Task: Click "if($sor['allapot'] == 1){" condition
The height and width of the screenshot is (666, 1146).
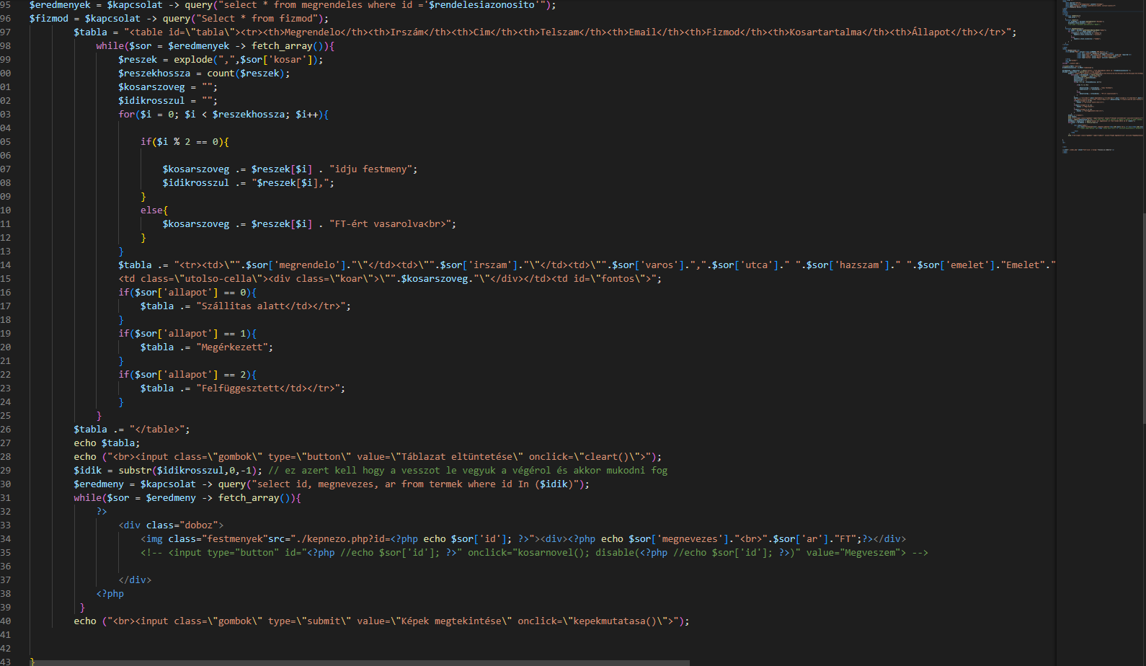Action: (x=187, y=334)
